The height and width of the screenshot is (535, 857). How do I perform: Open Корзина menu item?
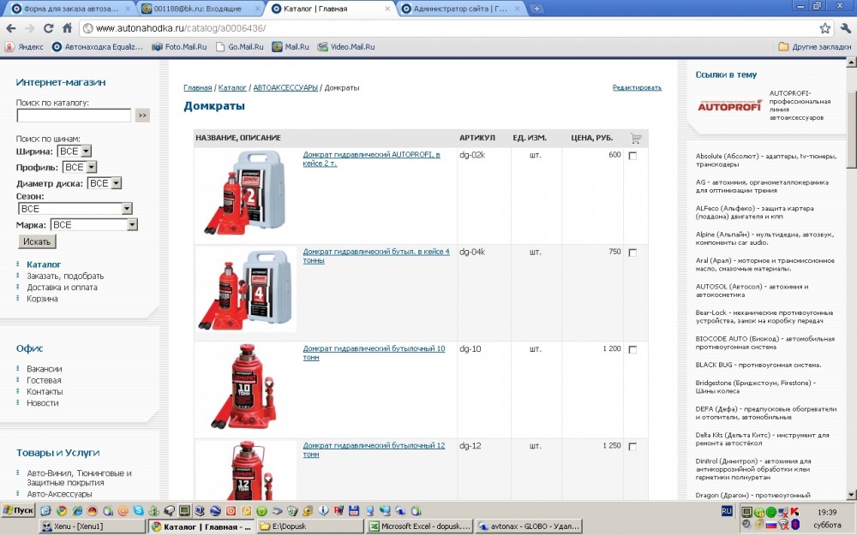tap(42, 299)
